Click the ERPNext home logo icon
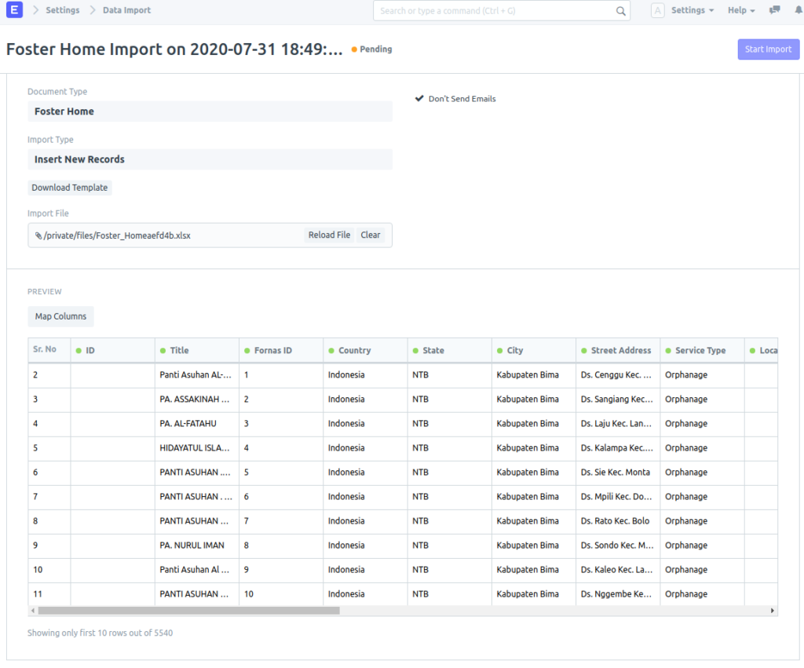Screen dimensions: 804x668 14,10
